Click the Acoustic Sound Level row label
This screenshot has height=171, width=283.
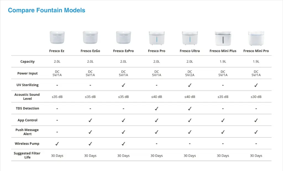(x=27, y=97)
